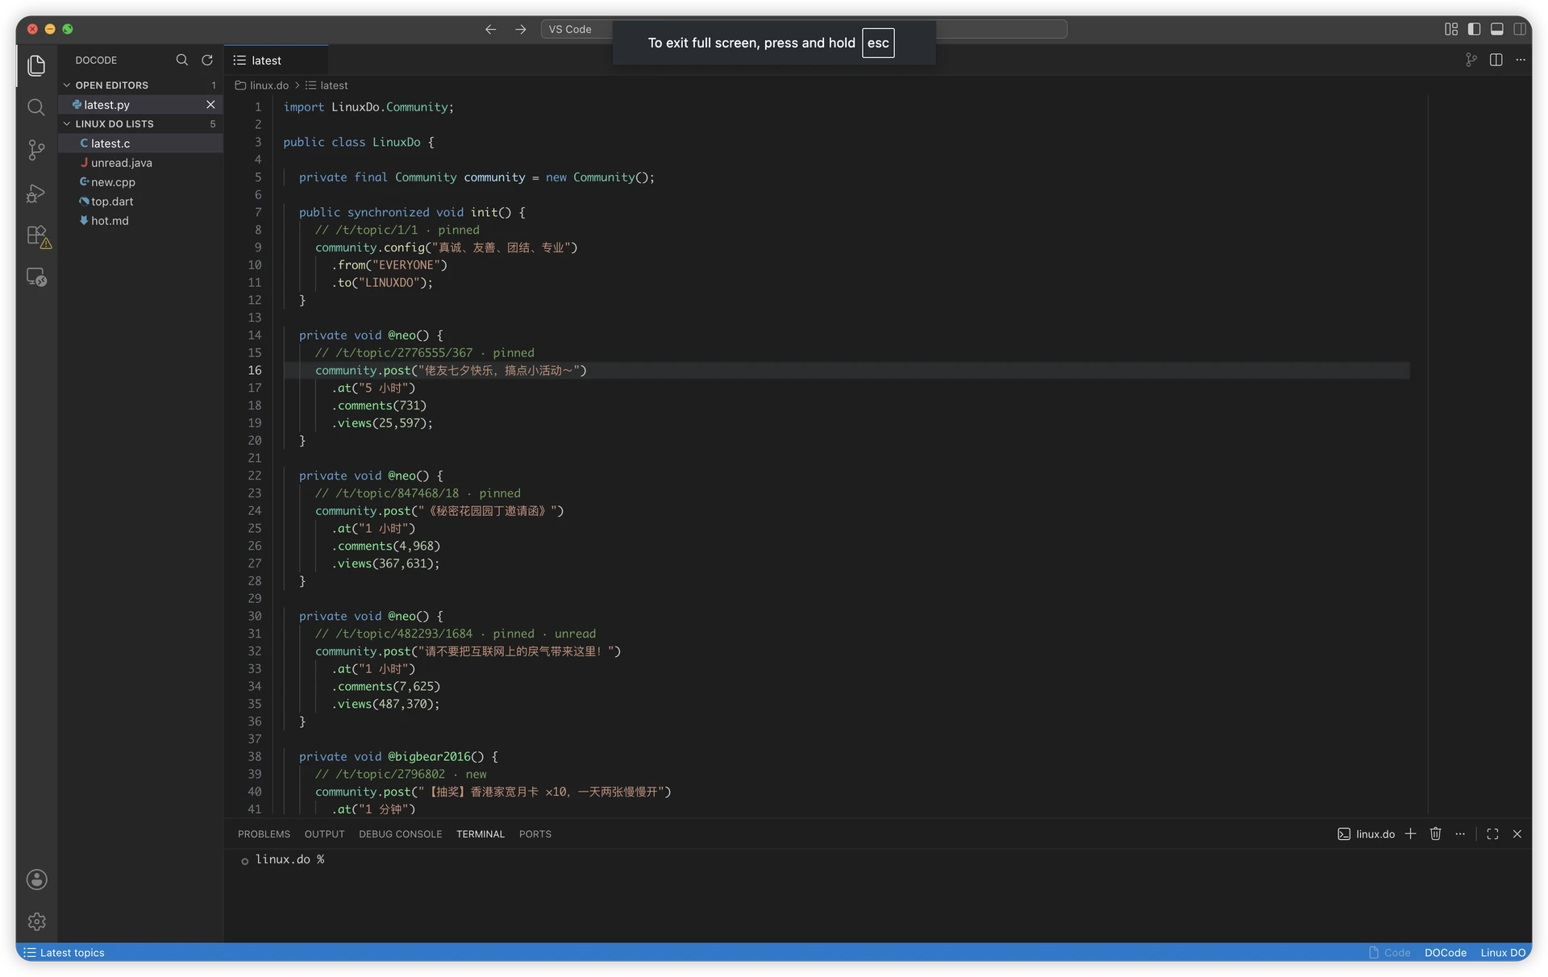Select latest.py in Open Editors
Viewport: 1548px width, 977px height.
coord(140,105)
